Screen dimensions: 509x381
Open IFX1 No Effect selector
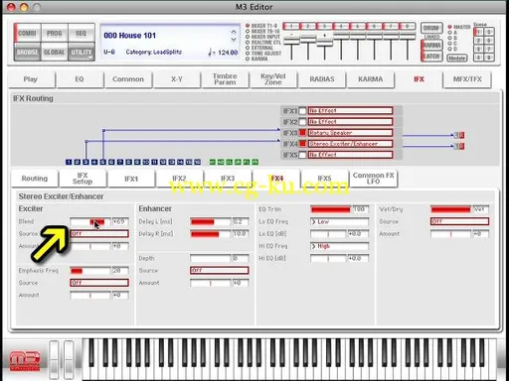click(x=350, y=111)
